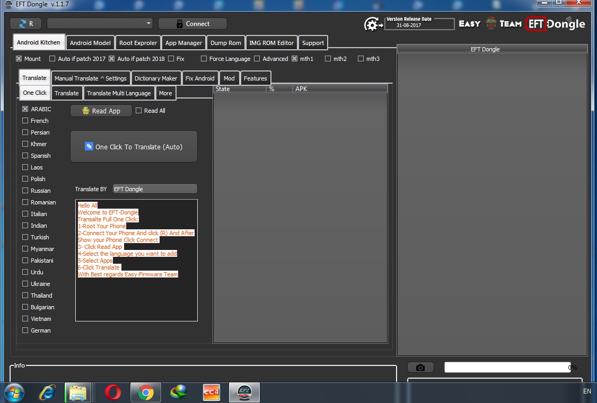The width and height of the screenshot is (597, 403).
Task: Toggle the Mount checkbox
Action: pyautogui.click(x=19, y=59)
